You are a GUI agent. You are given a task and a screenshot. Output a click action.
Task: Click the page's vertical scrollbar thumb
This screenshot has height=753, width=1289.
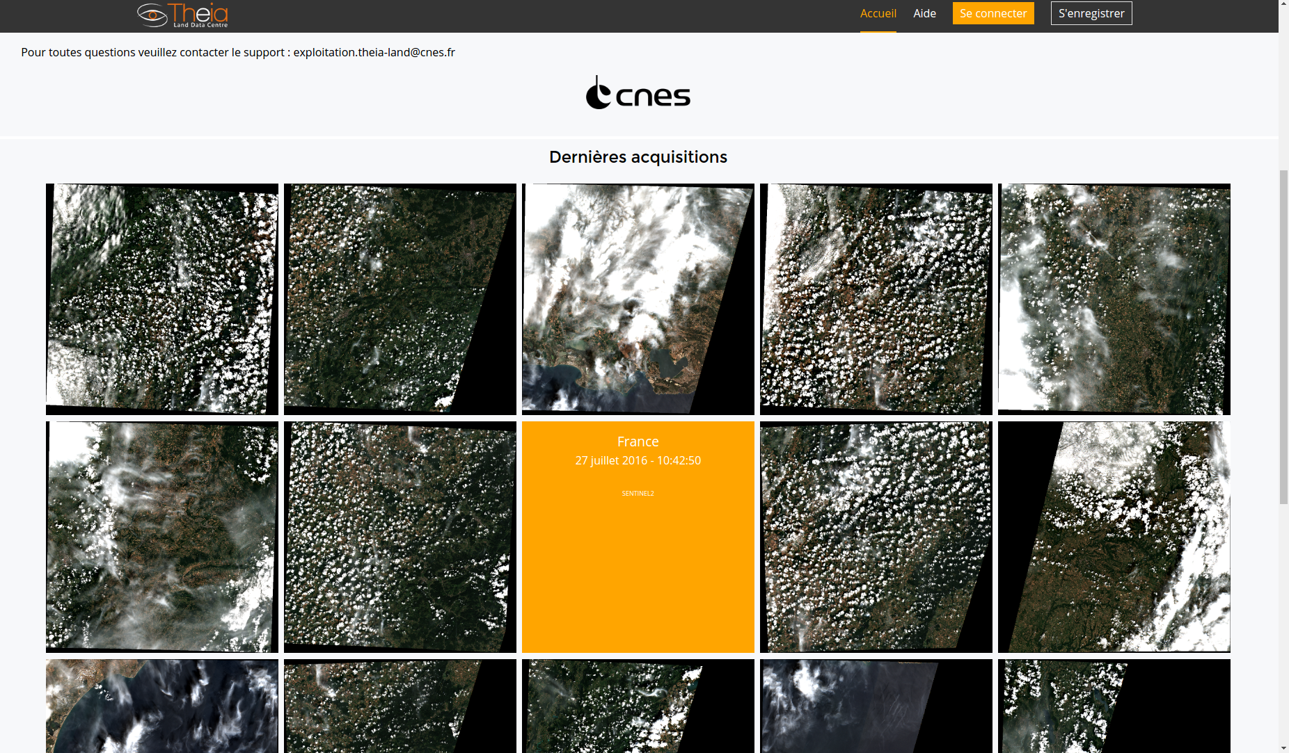click(1283, 337)
